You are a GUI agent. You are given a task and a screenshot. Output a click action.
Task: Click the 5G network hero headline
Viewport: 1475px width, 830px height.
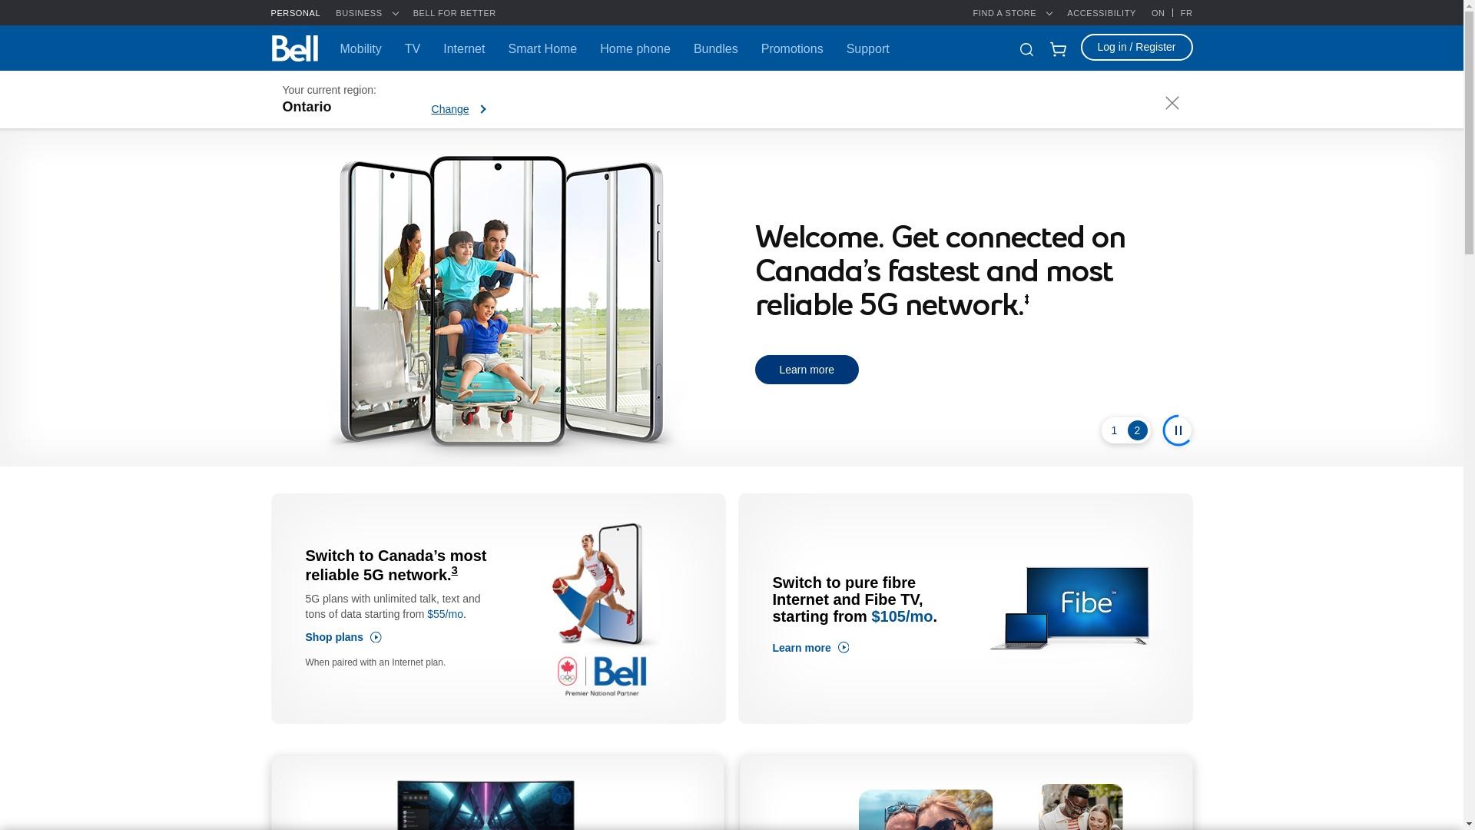click(940, 271)
